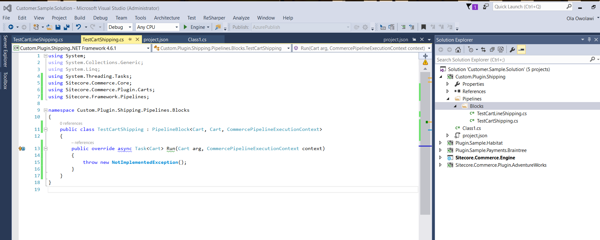Collapse the namespace outlining on line 9
This screenshot has width=600, height=240.
tap(45, 110)
